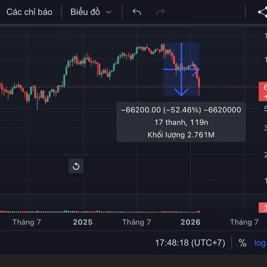This screenshot has height=267, width=267.
Task: Open the share icon at top right
Action: [x=262, y=12]
